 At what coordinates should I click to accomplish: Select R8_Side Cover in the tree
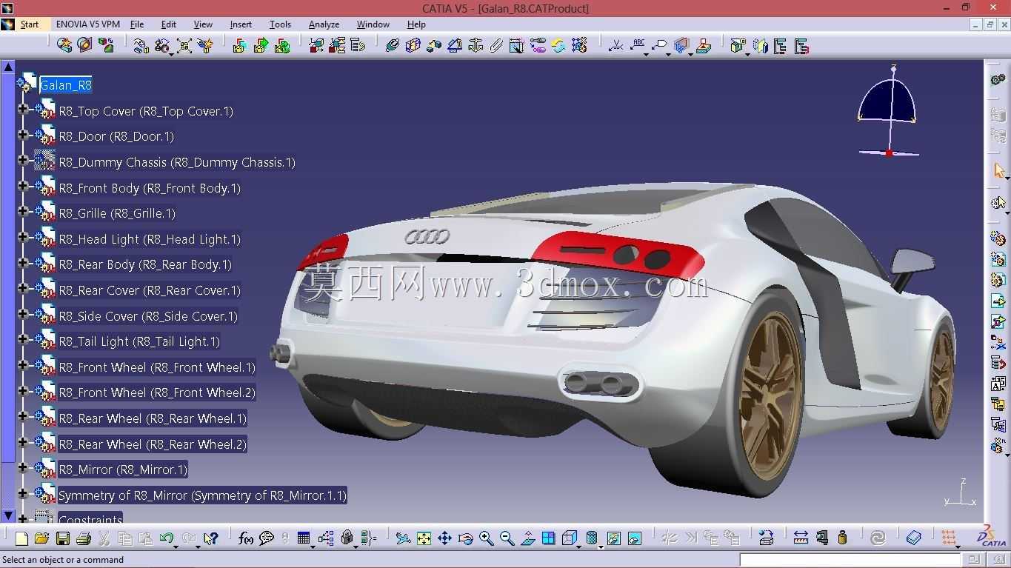click(148, 316)
